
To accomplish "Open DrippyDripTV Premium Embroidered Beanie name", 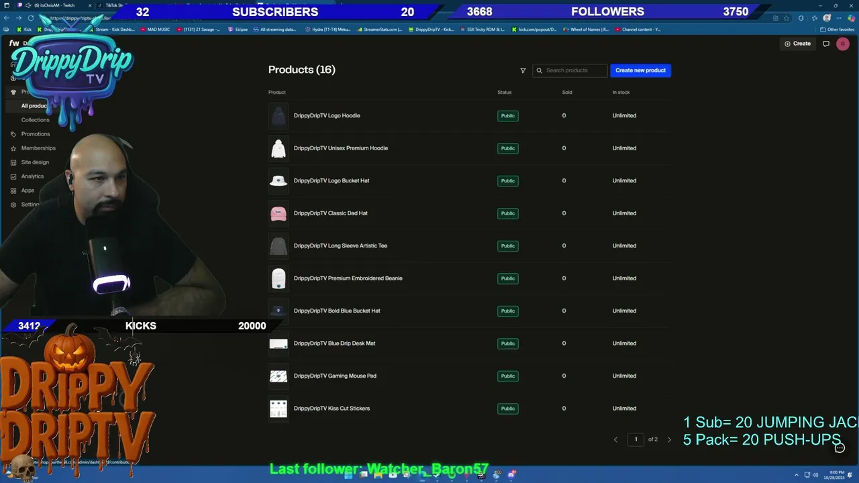I will click(x=348, y=278).
